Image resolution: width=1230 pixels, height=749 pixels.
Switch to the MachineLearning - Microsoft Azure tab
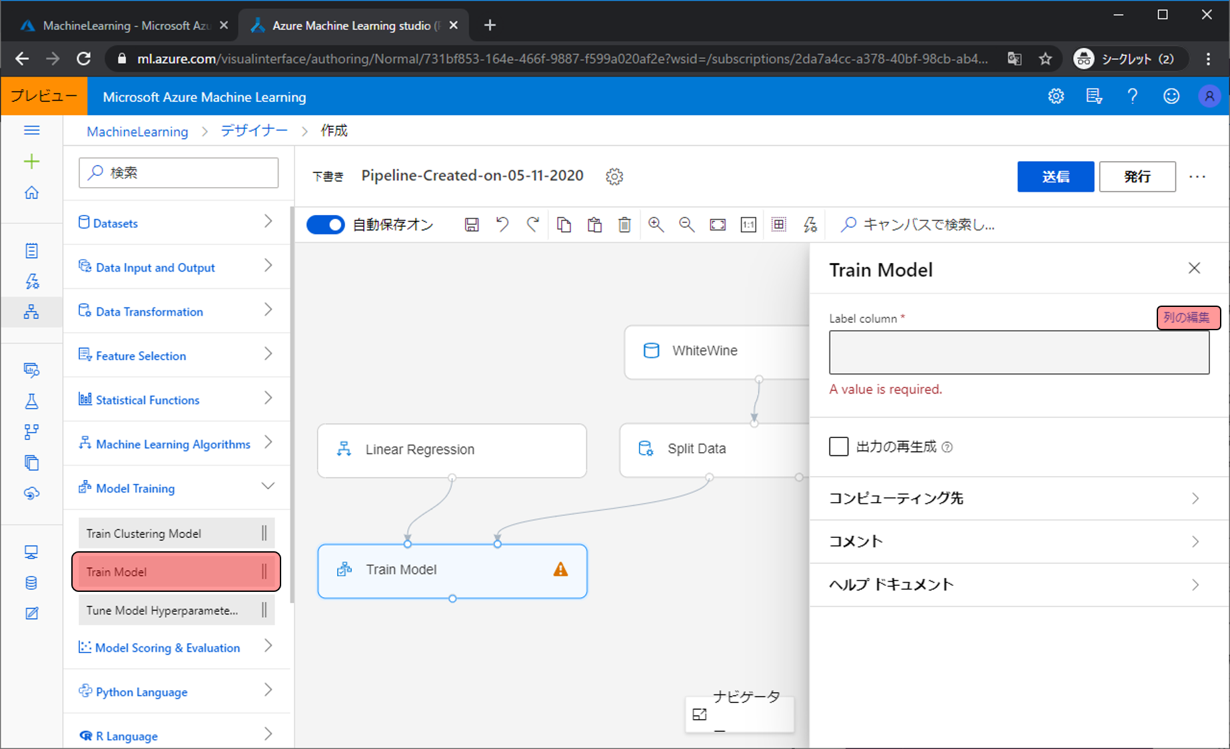click(x=124, y=25)
